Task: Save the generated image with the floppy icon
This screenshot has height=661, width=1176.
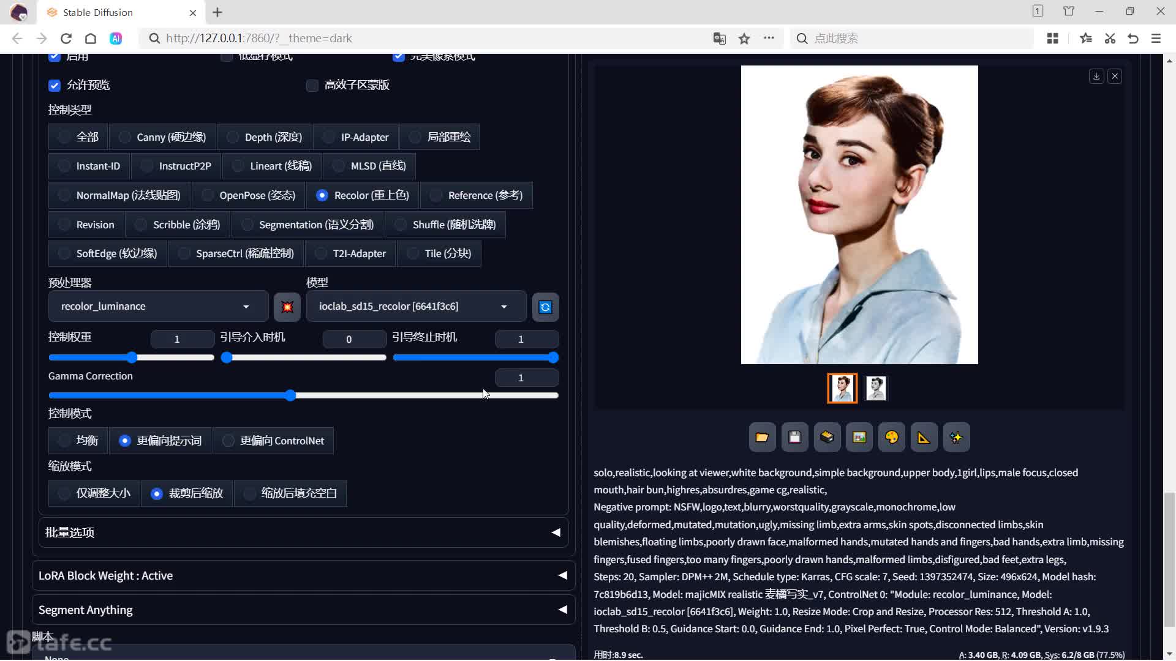Action: (x=794, y=437)
